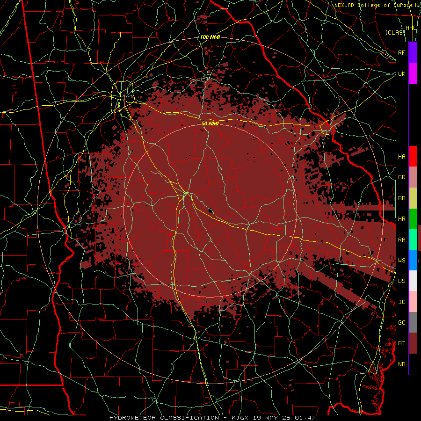Click the DS white legend swatch
Image resolution: width=421 pixels, height=421 pixels.
tap(413, 281)
